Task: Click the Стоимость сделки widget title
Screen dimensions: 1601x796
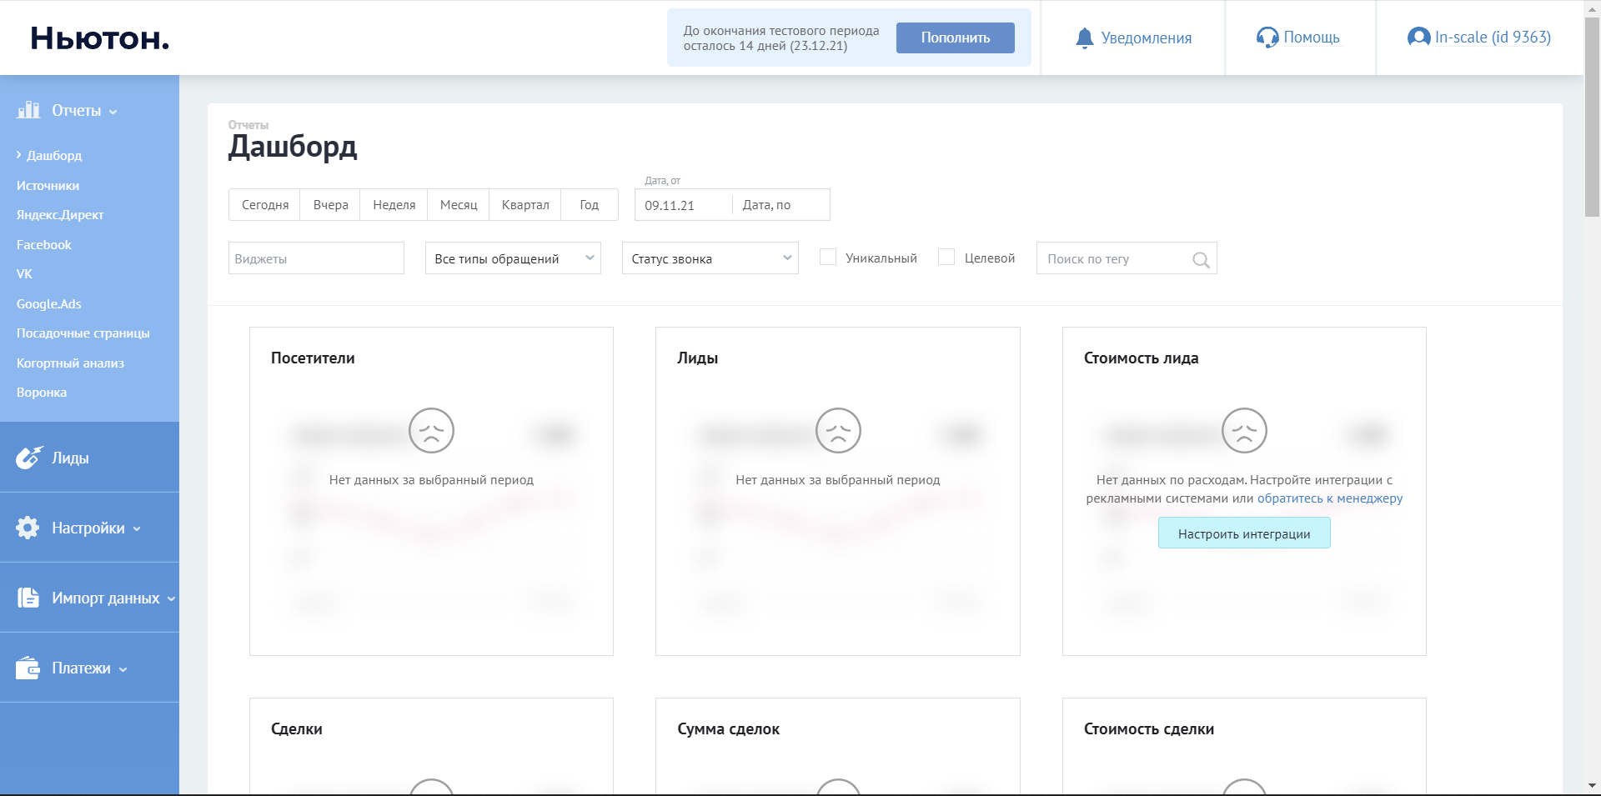Action: (x=1149, y=729)
